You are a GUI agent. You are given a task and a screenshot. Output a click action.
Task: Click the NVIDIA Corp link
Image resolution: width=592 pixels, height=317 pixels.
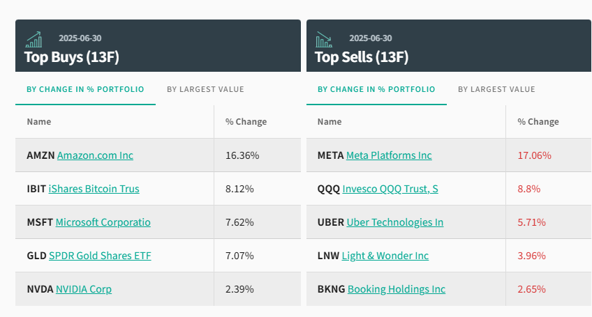[83, 289]
